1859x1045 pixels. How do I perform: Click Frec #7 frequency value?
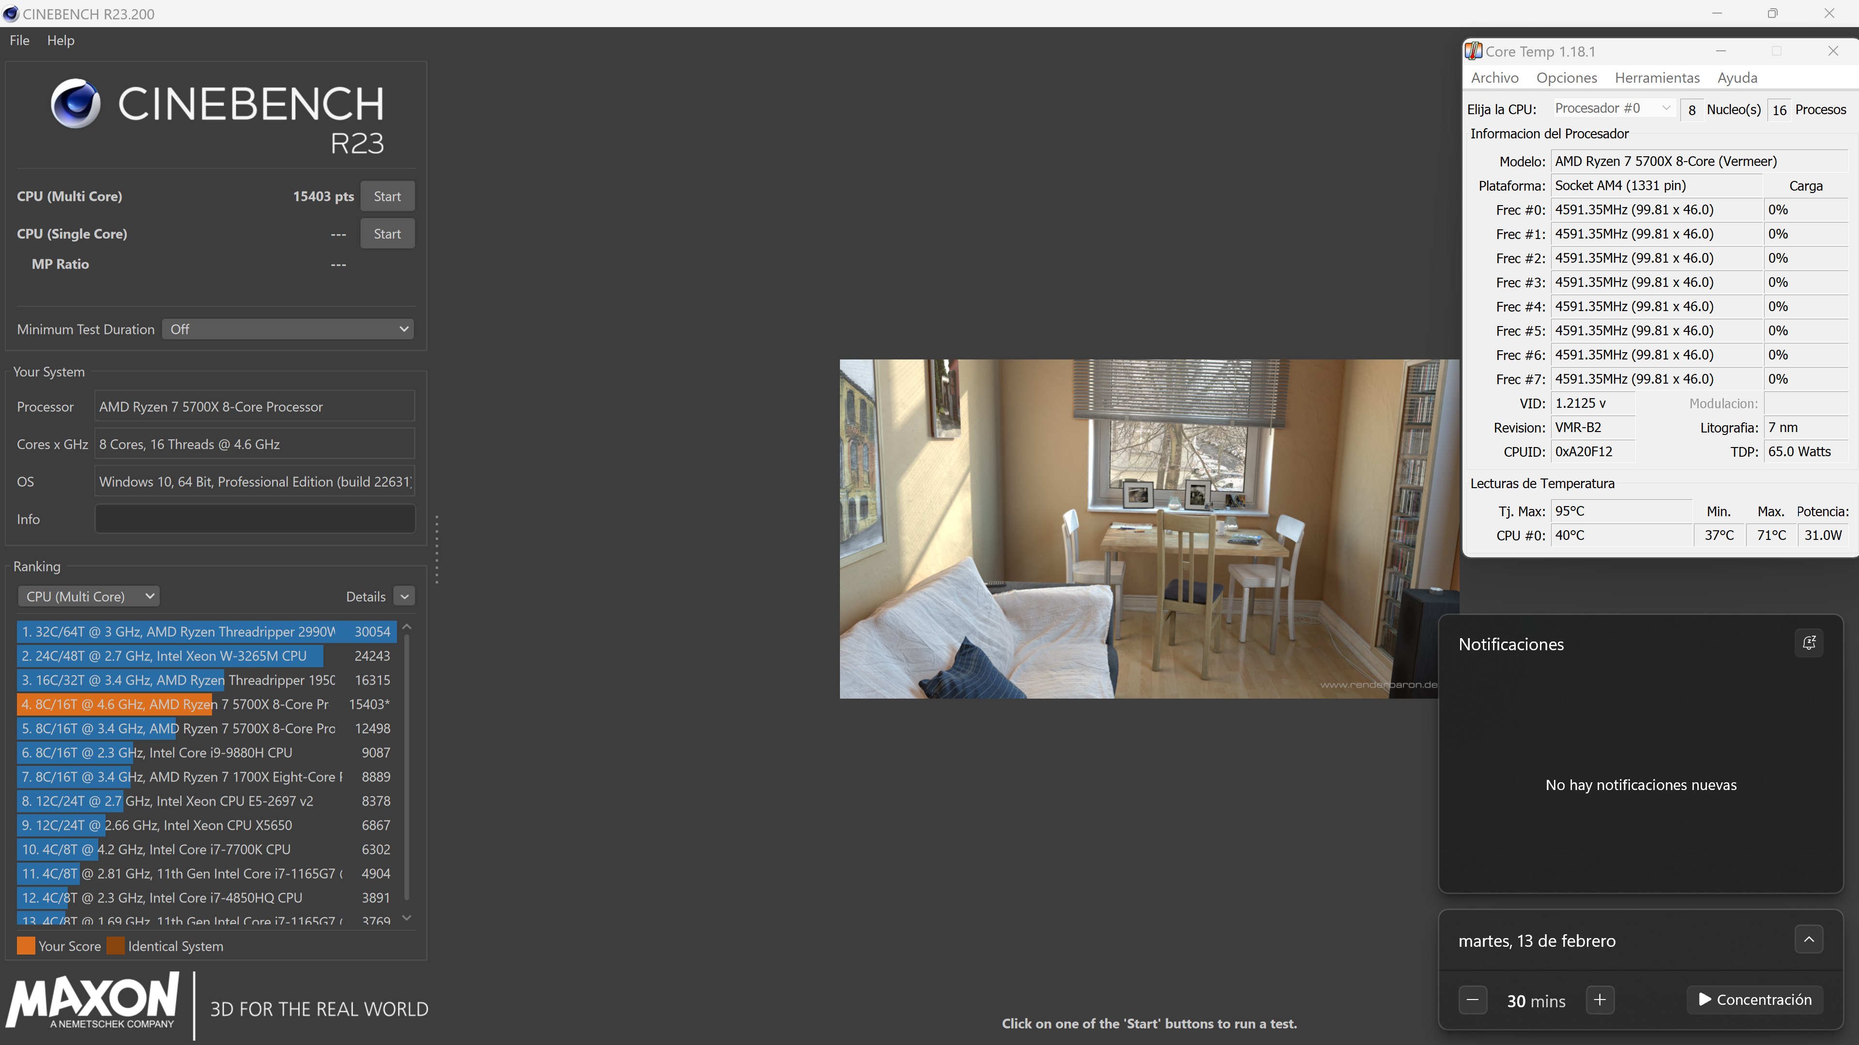(x=1656, y=379)
